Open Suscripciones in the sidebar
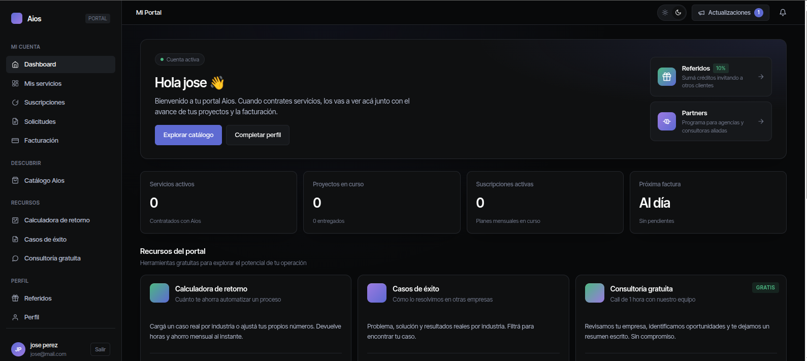Viewport: 807px width, 361px height. [x=60, y=103]
